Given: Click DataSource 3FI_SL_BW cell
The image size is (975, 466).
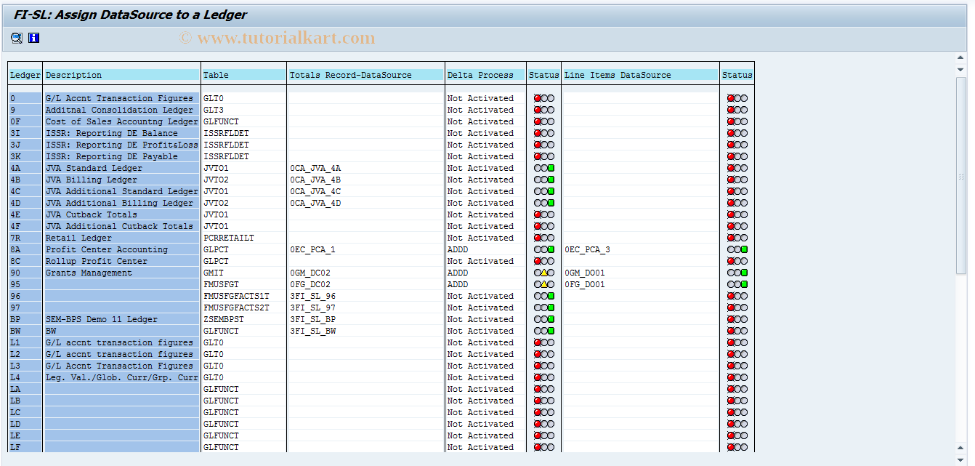Looking at the screenshot, I should point(312,331).
